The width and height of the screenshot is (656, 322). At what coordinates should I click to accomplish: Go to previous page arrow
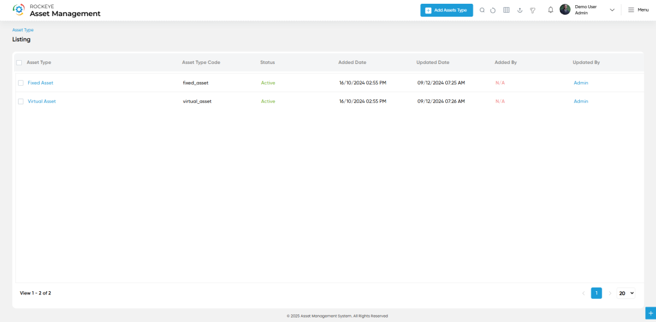[583, 293]
